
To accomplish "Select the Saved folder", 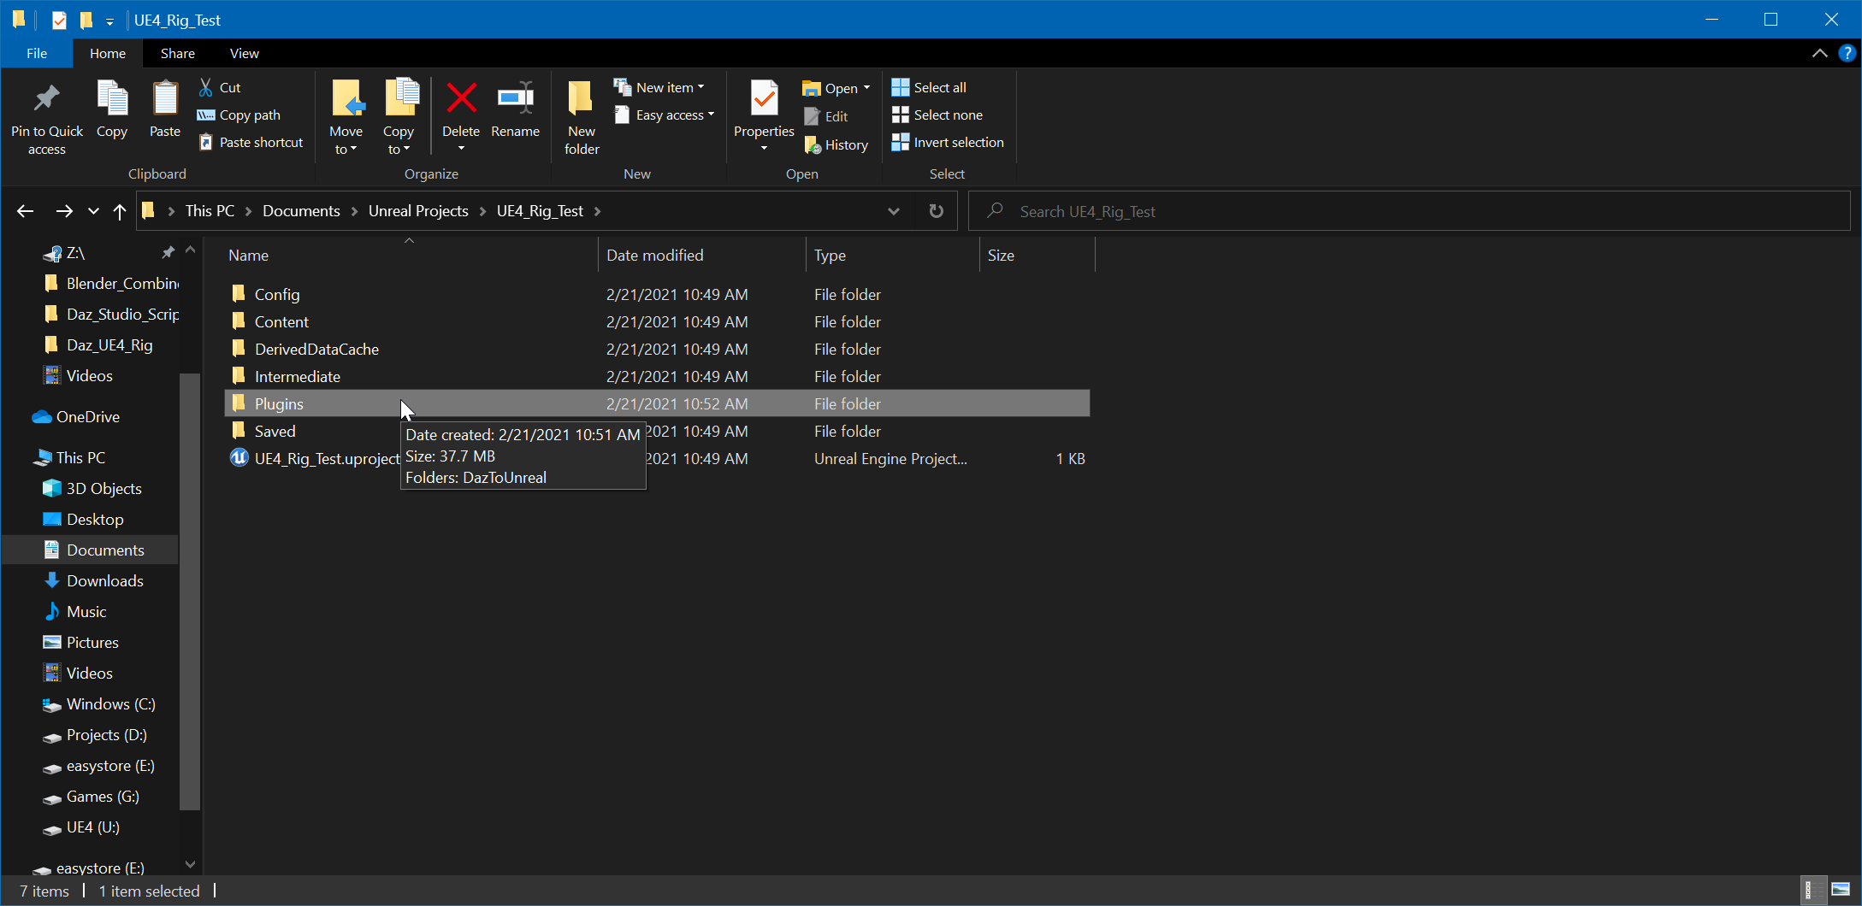I will pyautogui.click(x=656, y=431).
